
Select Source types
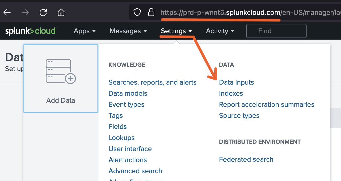click(239, 116)
